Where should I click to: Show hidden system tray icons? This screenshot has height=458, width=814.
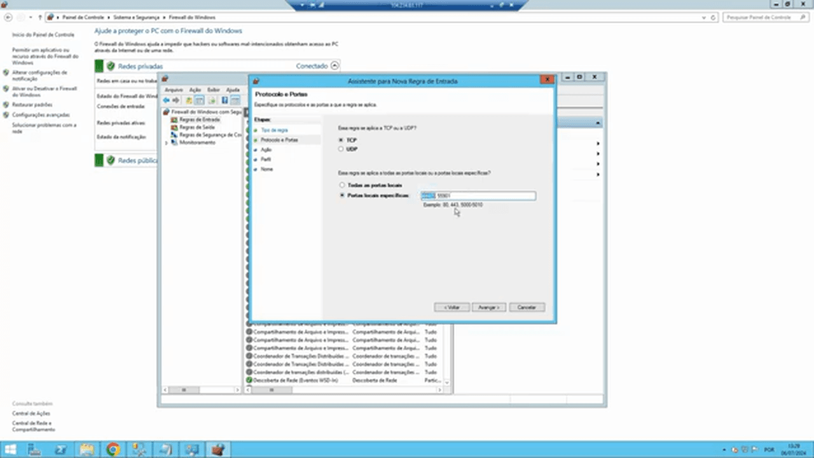(x=725, y=450)
